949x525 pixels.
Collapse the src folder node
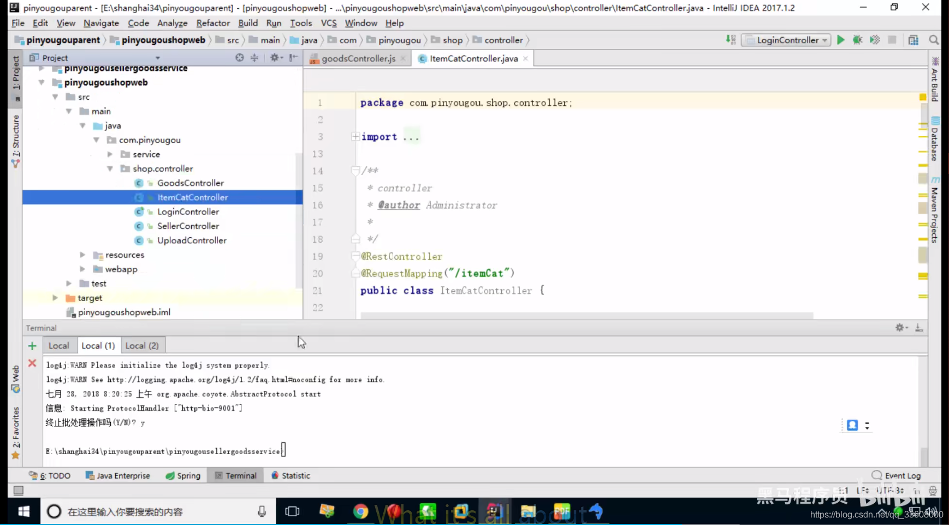pos(55,97)
